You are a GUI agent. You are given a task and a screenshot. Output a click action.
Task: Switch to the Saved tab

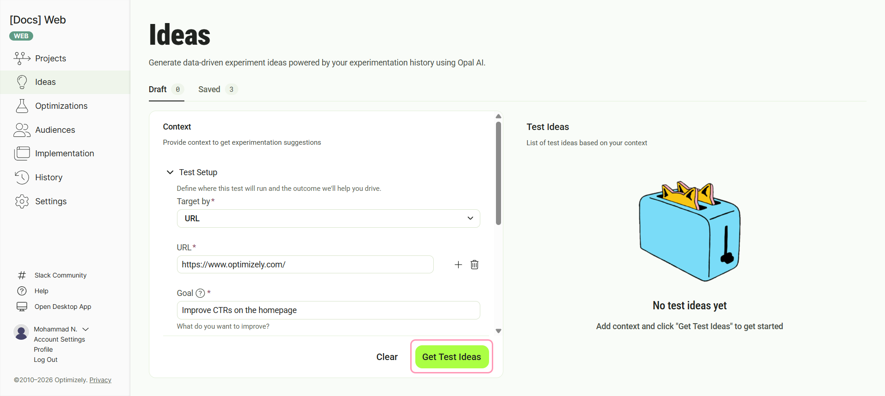(218, 89)
